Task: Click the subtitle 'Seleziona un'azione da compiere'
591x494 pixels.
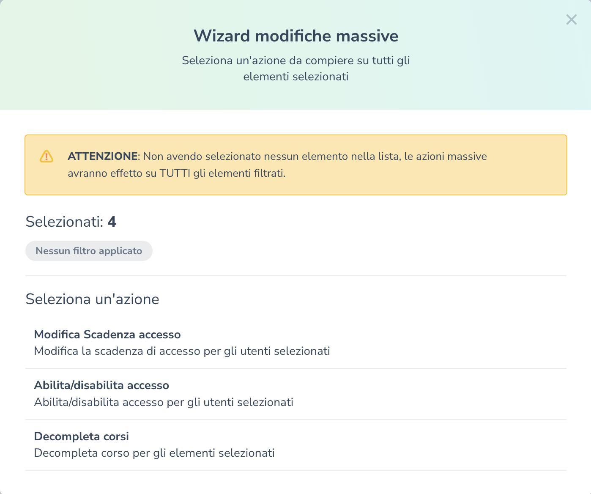Action: (x=296, y=60)
